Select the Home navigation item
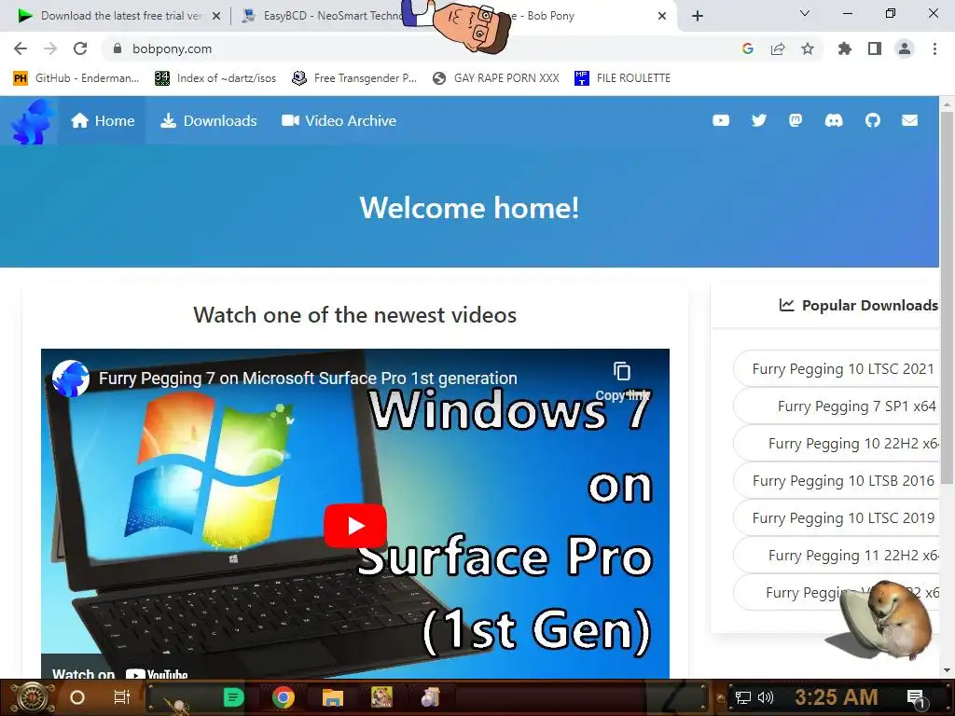The image size is (955, 716). [103, 120]
